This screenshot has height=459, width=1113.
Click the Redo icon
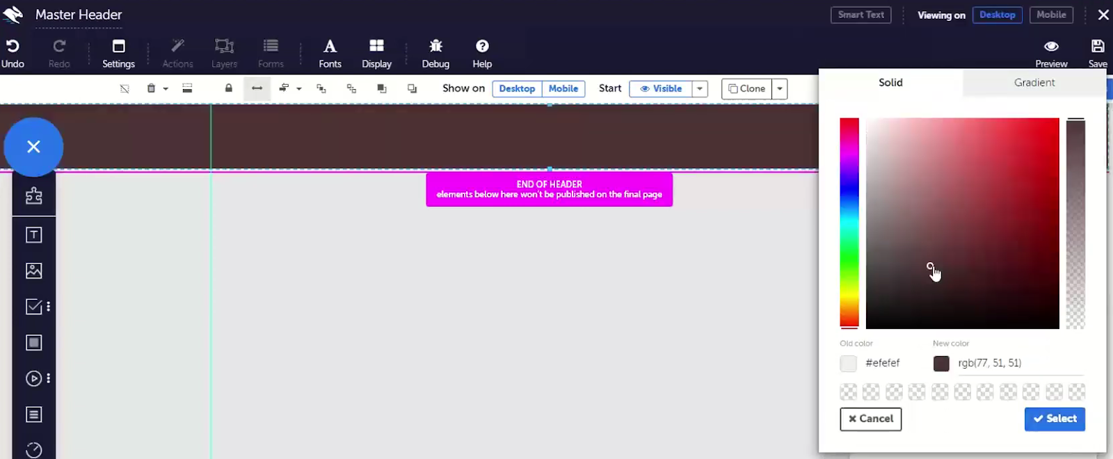tap(59, 46)
